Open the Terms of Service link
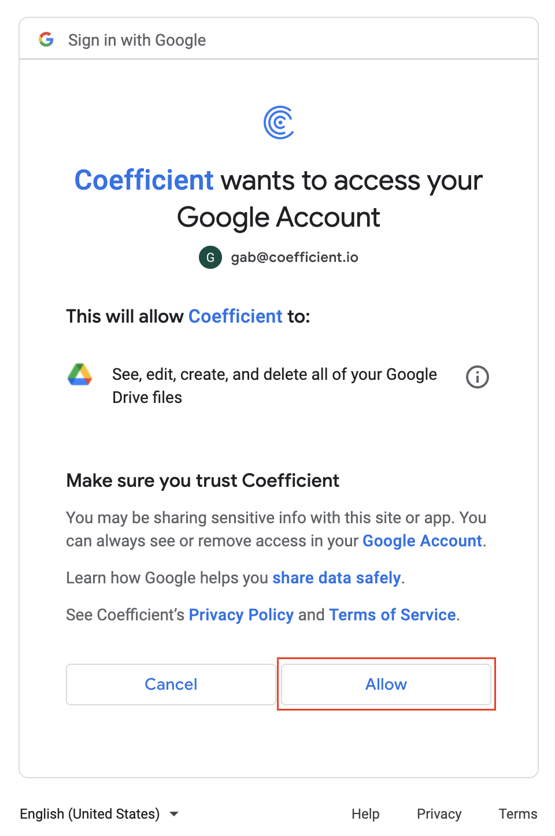The height and width of the screenshot is (836, 555). [x=393, y=615]
